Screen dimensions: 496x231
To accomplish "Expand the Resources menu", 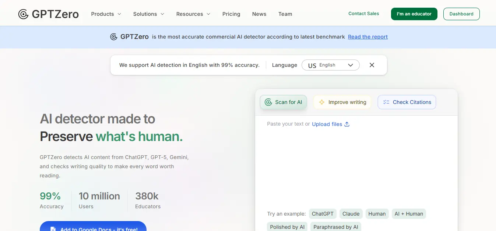I will [193, 14].
